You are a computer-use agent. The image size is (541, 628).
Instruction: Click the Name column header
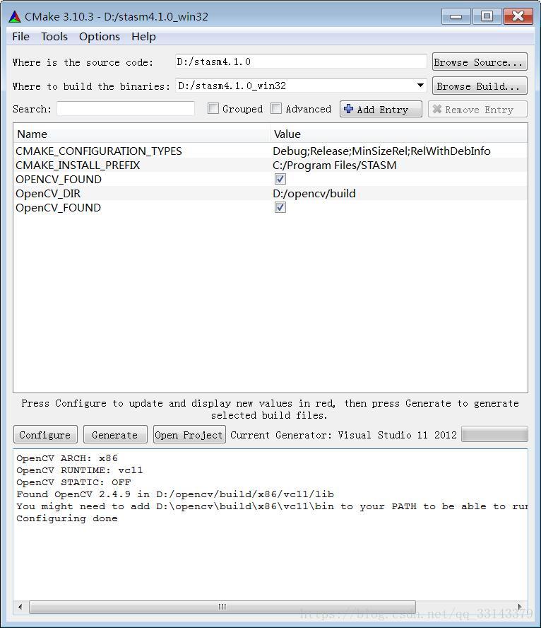141,134
